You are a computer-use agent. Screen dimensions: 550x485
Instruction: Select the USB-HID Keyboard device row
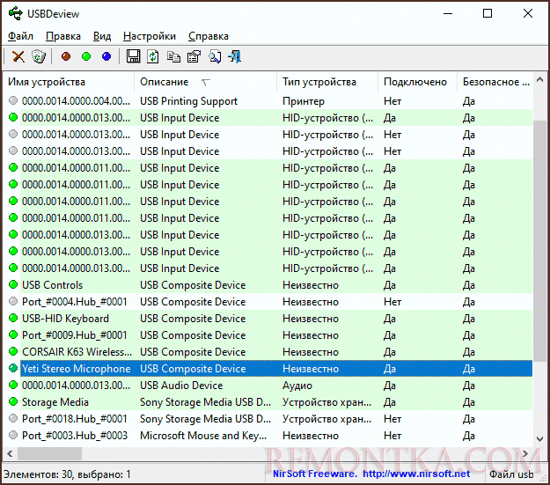coord(65,319)
